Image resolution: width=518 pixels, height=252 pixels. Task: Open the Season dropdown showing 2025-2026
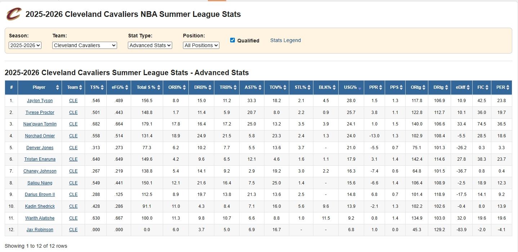(25, 45)
